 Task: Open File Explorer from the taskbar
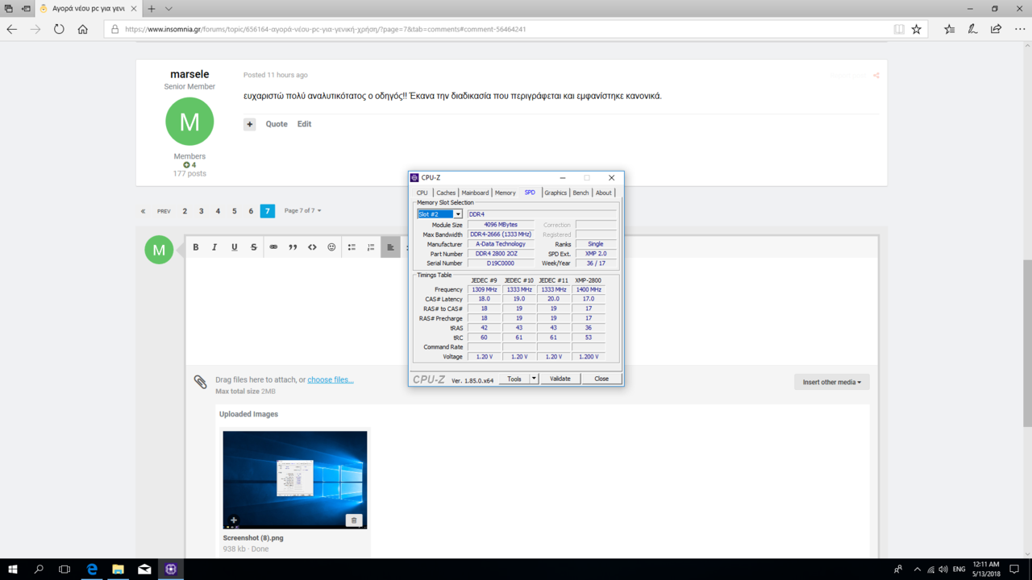tap(118, 570)
